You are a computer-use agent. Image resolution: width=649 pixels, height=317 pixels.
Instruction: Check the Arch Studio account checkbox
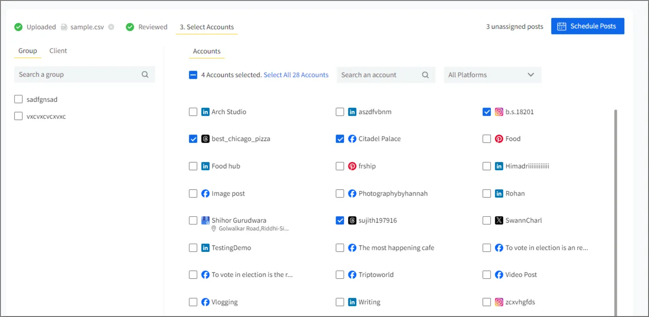(x=193, y=112)
